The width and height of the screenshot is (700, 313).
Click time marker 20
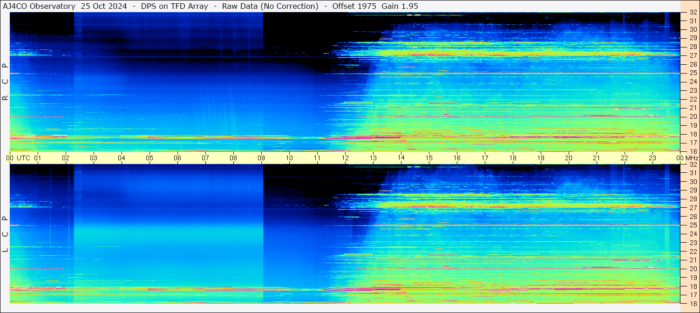(569, 158)
